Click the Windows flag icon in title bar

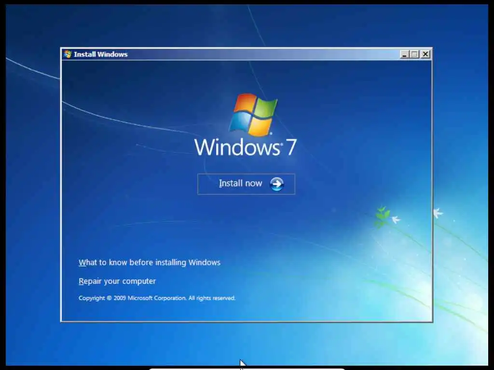point(68,54)
